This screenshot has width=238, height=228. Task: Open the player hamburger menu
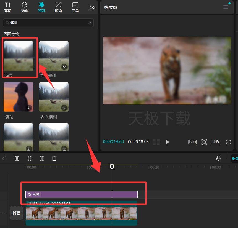[226, 7]
